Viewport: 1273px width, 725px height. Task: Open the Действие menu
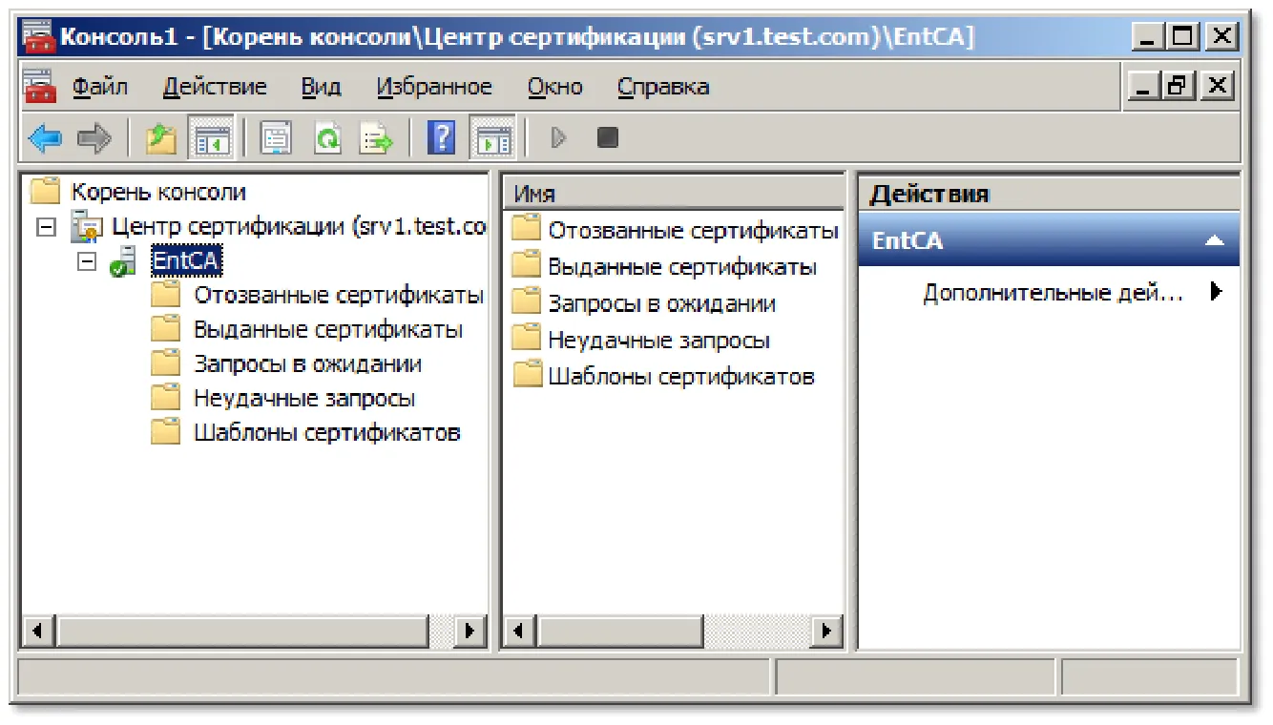coord(215,87)
